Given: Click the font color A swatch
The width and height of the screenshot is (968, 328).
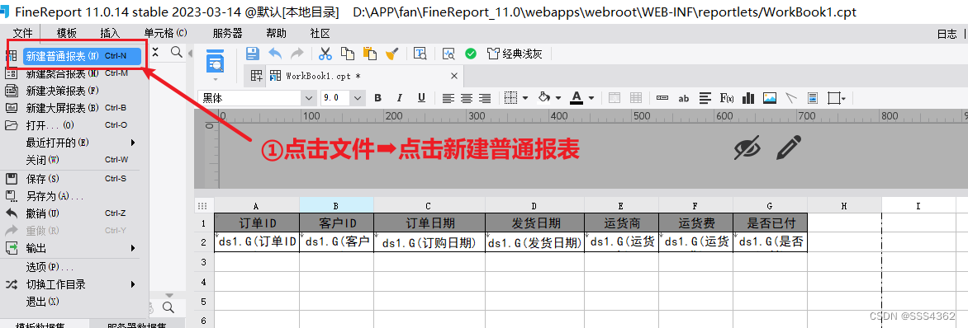Looking at the screenshot, I should 577,97.
